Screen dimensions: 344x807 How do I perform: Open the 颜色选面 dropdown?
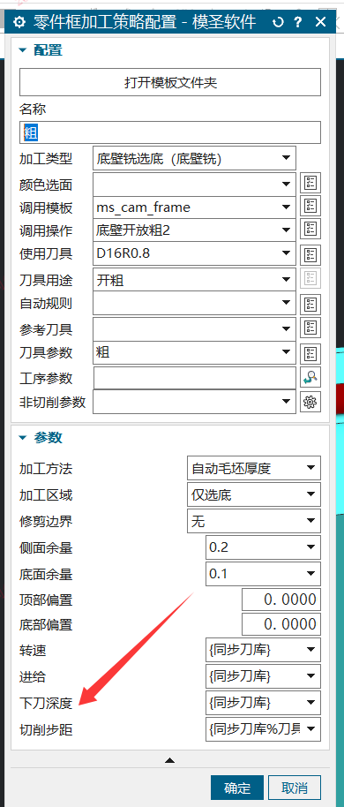pos(194,184)
